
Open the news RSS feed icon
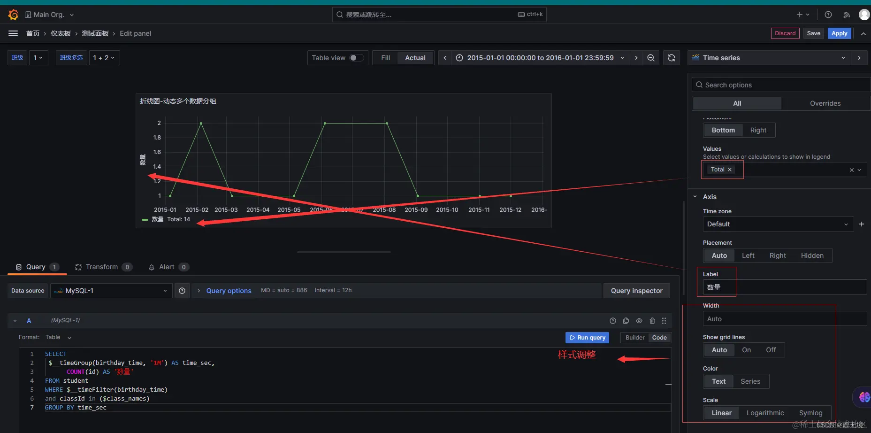pos(847,15)
